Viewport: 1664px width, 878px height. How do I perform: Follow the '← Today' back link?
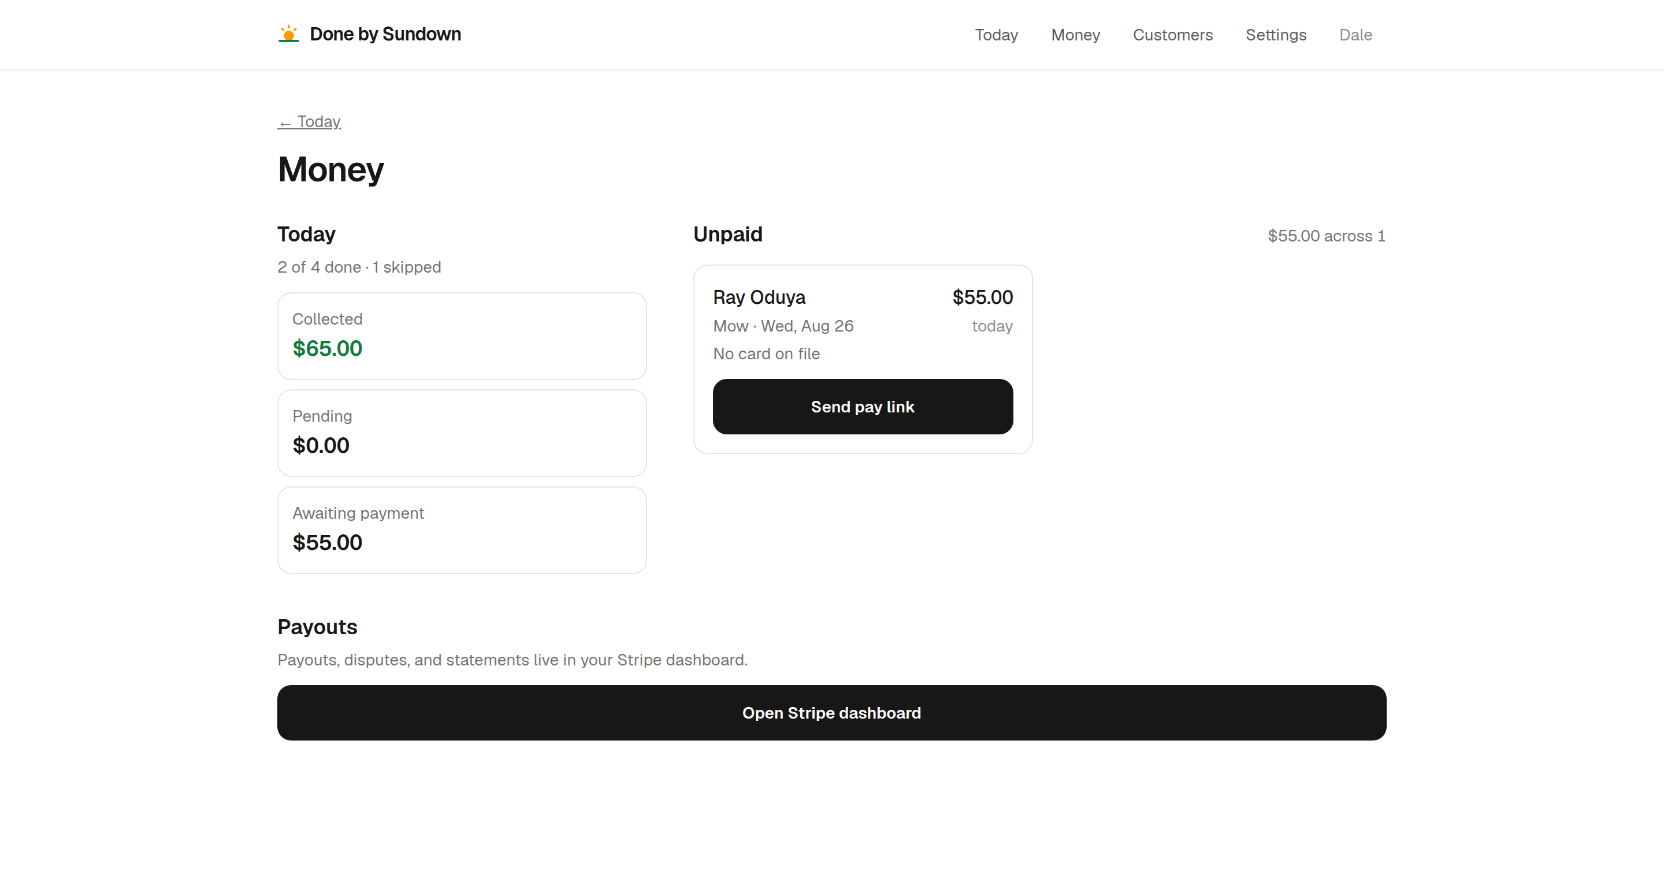pyautogui.click(x=309, y=121)
